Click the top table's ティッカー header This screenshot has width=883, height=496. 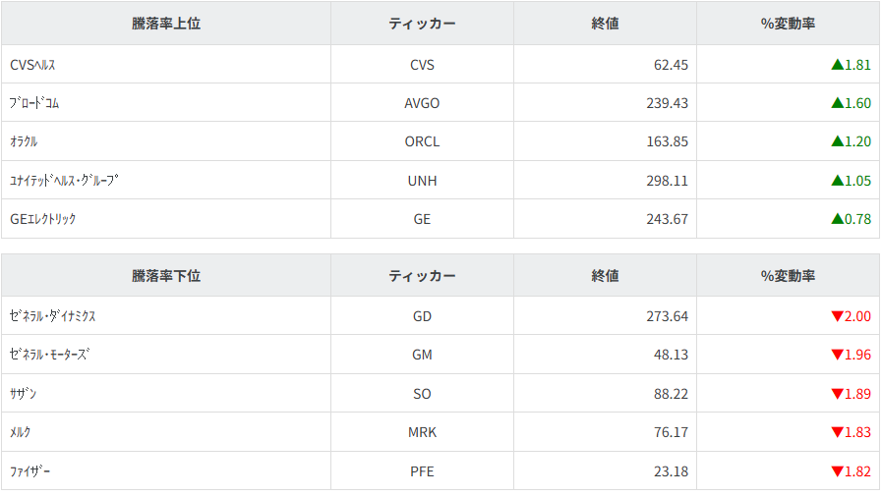(x=422, y=24)
